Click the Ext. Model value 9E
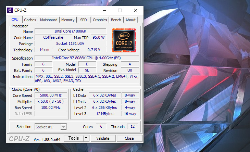This screenshot has height=152, width=250. [x=87, y=70]
